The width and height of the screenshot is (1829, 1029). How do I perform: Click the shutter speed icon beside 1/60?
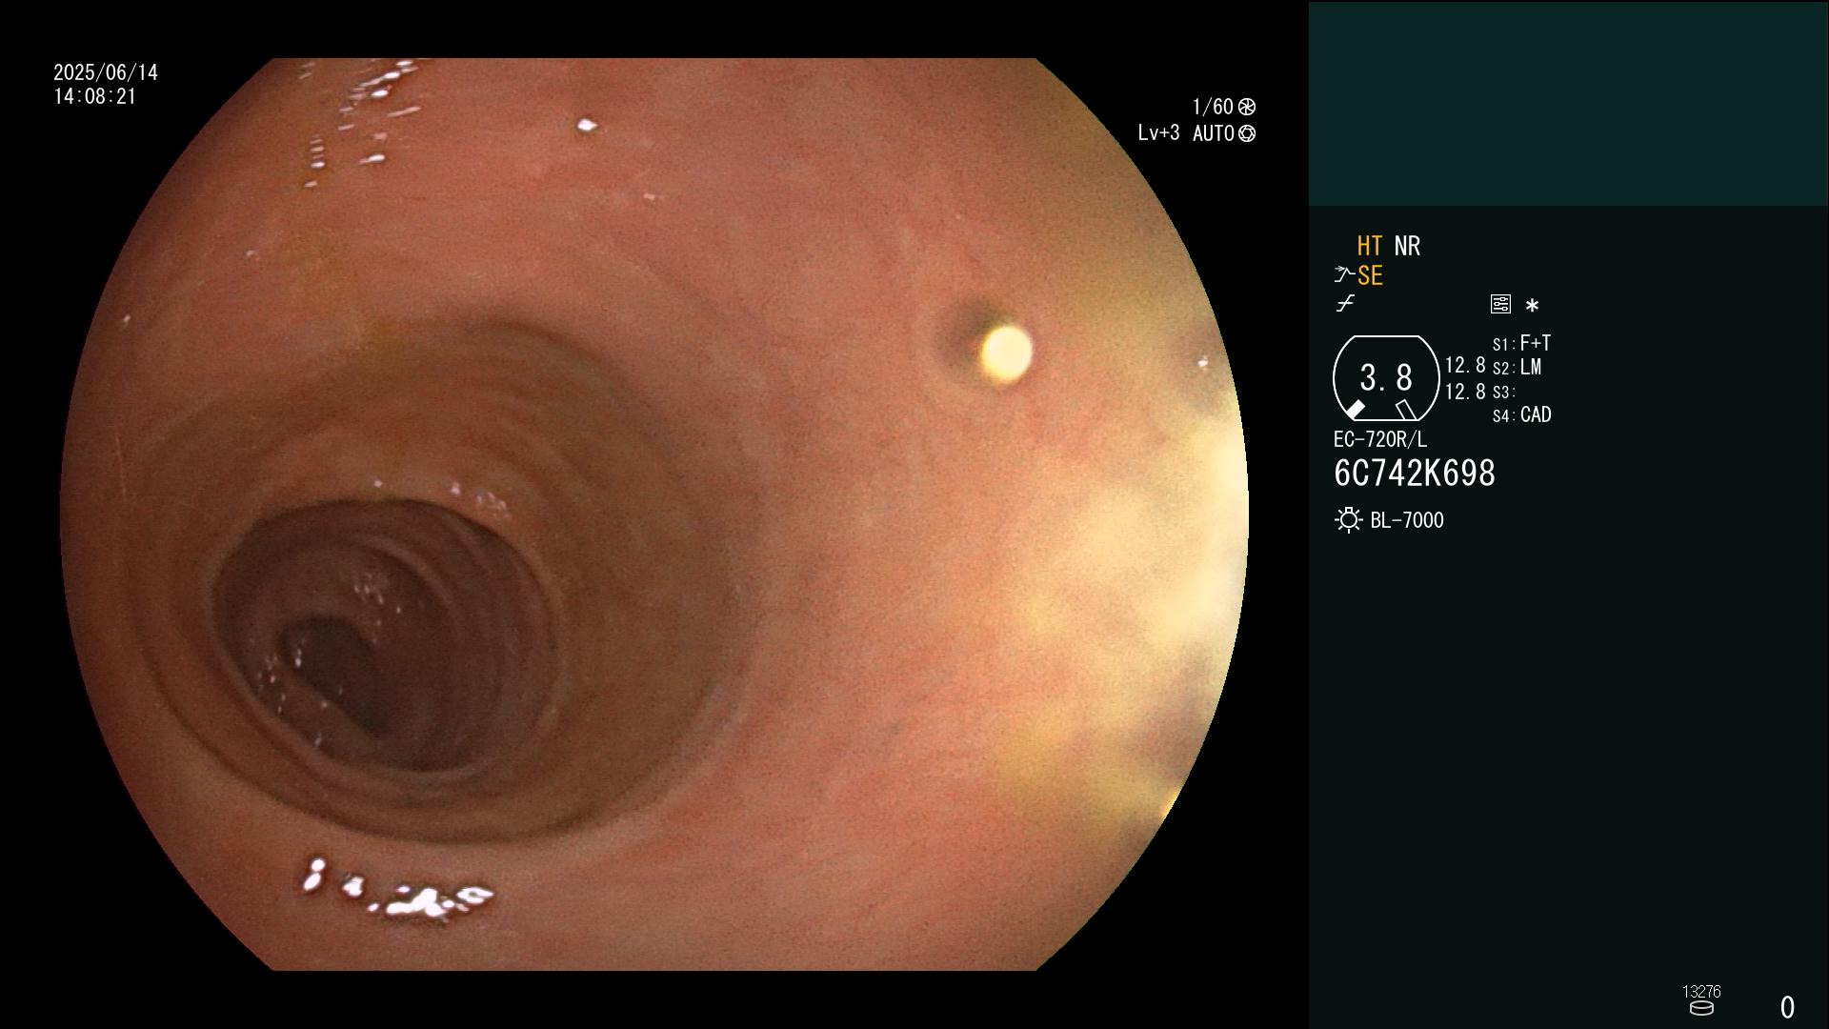click(x=1247, y=107)
